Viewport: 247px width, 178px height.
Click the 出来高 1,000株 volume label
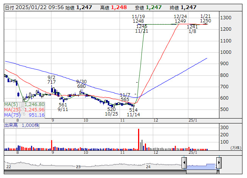pos(22,125)
